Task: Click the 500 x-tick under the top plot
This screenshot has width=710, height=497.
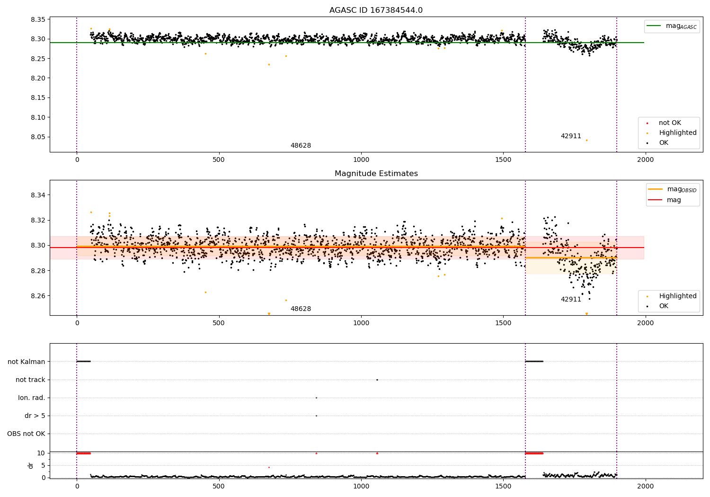Action: tap(219, 160)
